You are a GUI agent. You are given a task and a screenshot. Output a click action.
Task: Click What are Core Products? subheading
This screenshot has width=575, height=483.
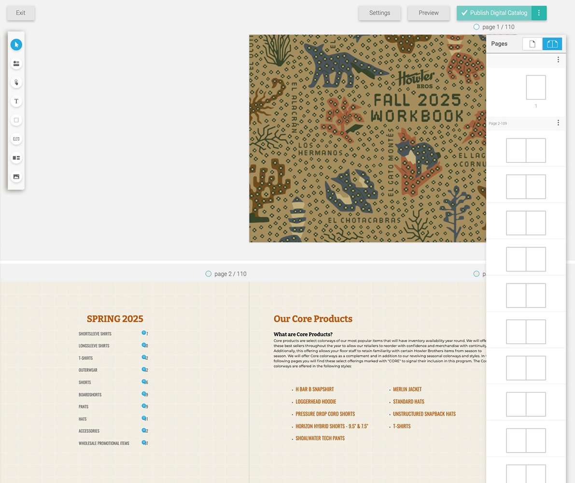coord(303,334)
